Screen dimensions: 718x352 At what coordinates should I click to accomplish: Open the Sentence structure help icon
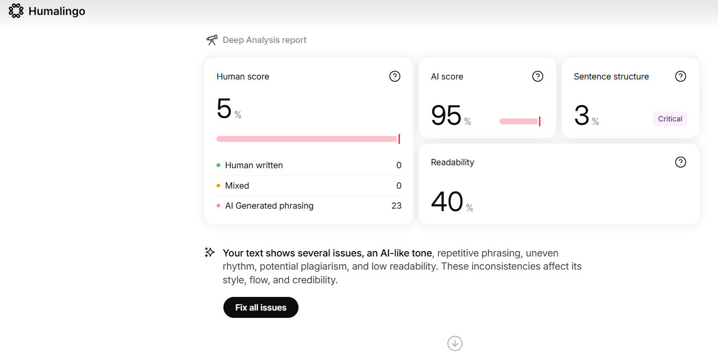680,77
